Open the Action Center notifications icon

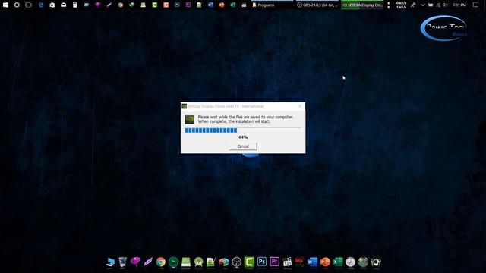[476, 5]
